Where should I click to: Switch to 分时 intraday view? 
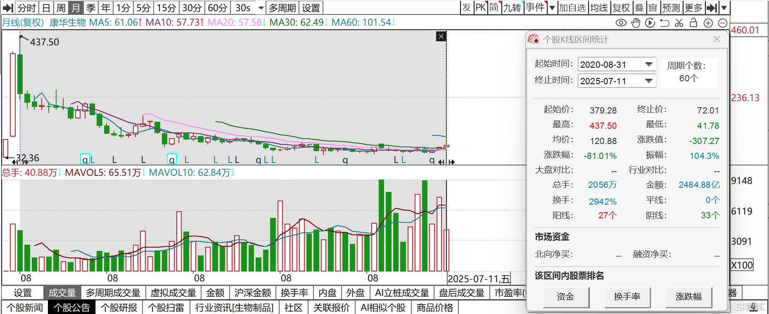click(27, 8)
